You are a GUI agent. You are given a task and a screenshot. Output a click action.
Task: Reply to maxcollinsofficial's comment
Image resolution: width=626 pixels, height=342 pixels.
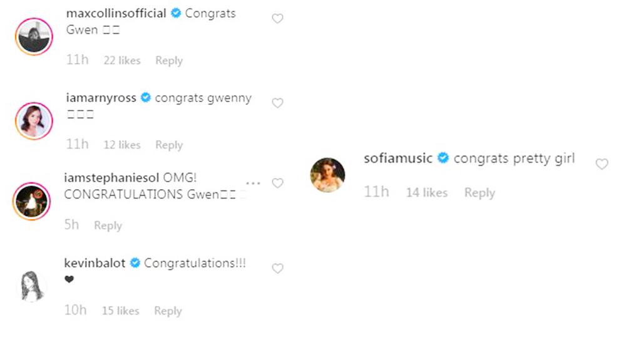tap(169, 61)
